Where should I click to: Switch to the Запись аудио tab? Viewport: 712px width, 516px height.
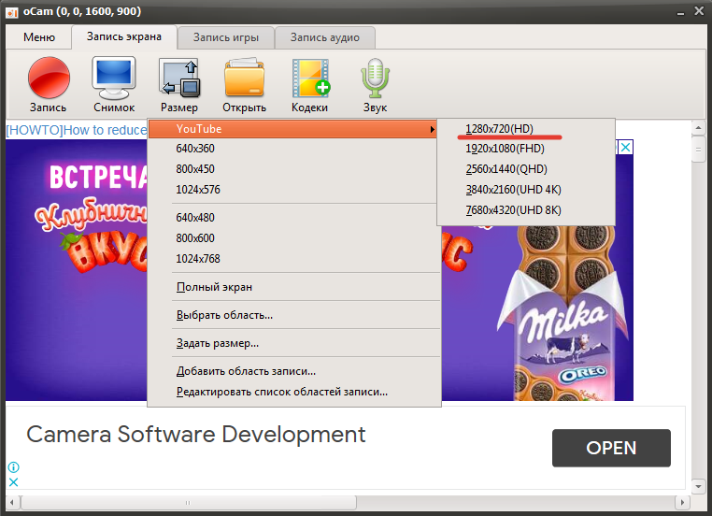(x=325, y=37)
